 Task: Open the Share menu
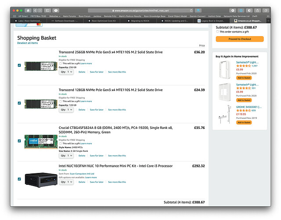click(x=258, y=11)
